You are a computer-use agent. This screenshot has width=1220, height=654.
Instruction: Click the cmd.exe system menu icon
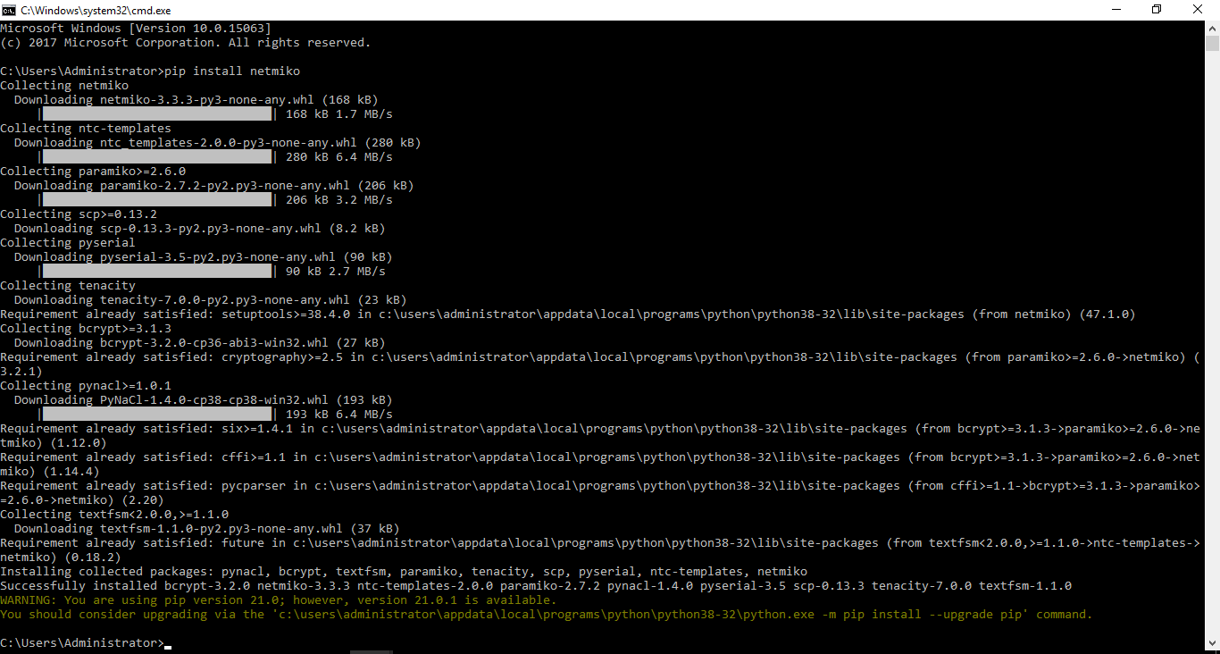point(9,10)
